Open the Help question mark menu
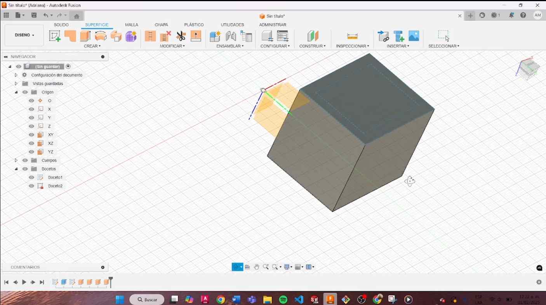The width and height of the screenshot is (546, 305). (523, 16)
